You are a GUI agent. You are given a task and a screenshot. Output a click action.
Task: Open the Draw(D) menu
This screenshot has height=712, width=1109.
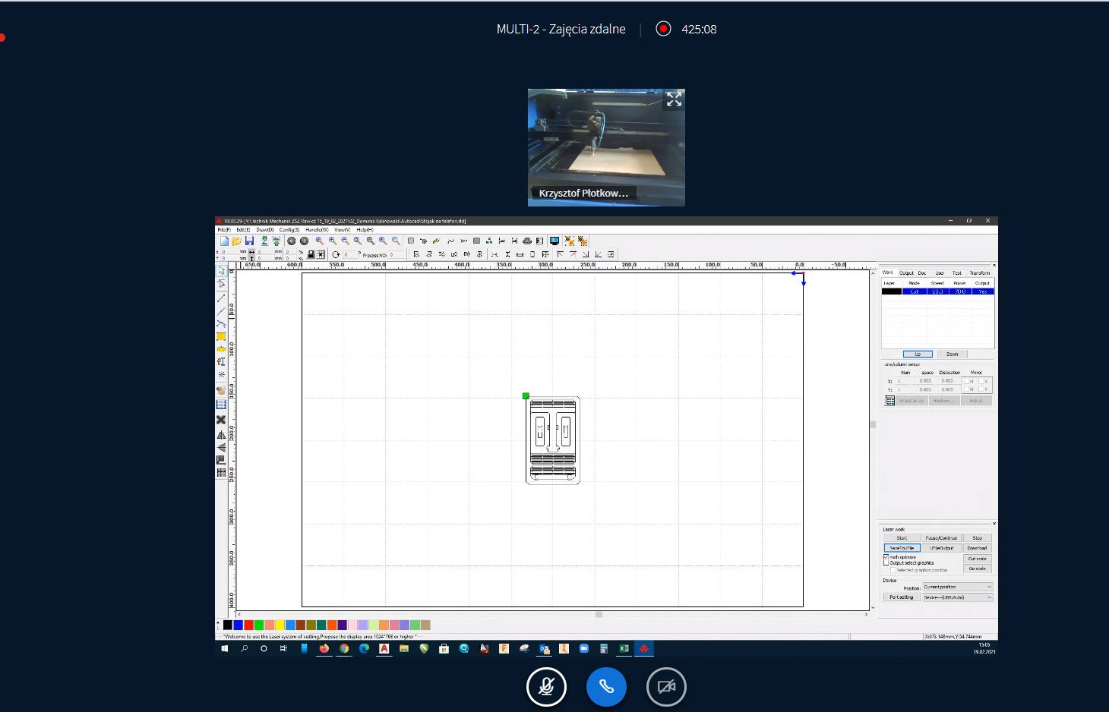265,229
